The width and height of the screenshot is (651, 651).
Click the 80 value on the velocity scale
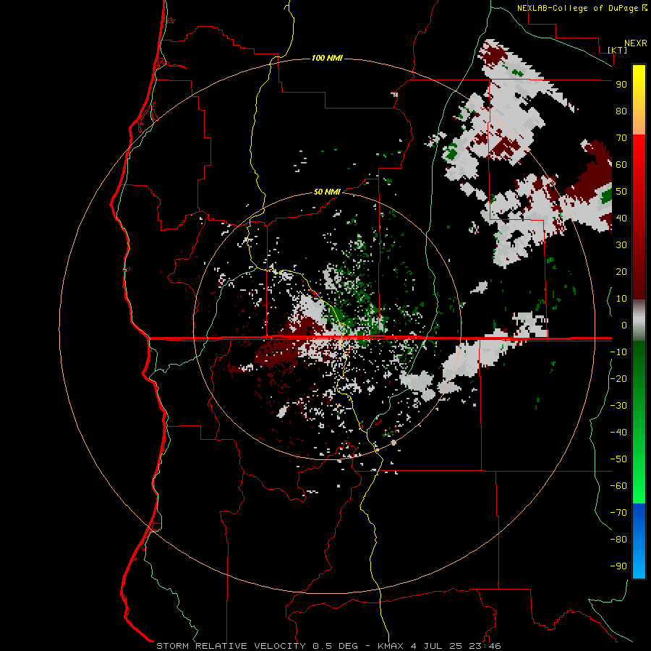621,111
